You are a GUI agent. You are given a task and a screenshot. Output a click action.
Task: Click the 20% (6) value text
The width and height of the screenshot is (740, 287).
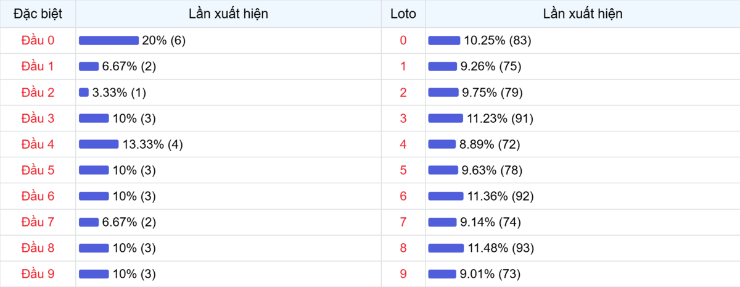point(164,41)
